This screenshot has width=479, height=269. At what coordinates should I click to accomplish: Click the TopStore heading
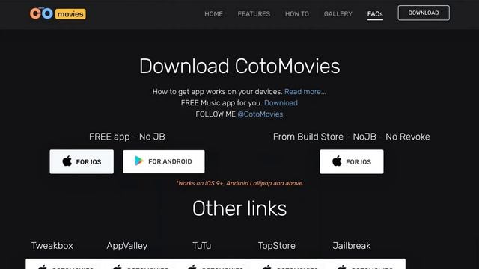pyautogui.click(x=277, y=246)
